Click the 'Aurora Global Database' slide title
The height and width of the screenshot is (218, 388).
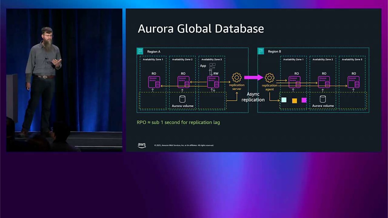coord(201,29)
